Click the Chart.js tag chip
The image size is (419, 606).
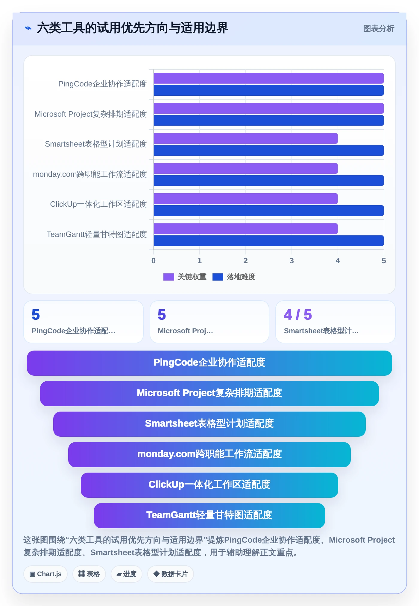point(45,574)
